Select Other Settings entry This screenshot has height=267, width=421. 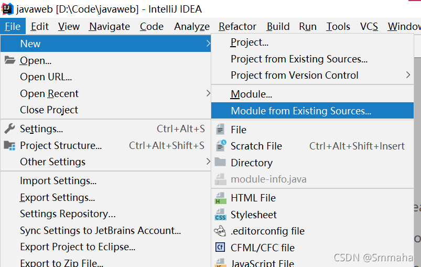(105, 162)
